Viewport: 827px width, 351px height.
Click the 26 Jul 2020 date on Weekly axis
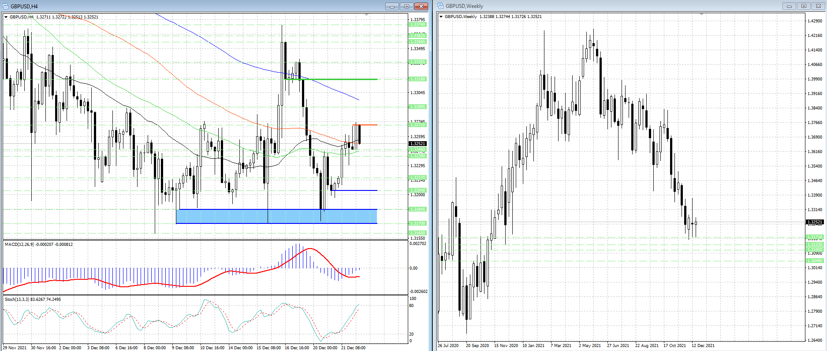click(448, 346)
